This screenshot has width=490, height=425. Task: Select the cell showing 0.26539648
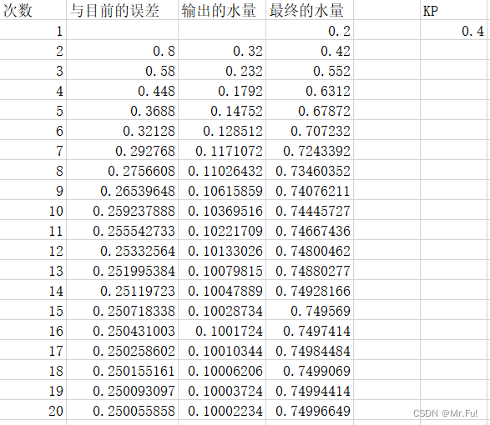[x=122, y=190]
